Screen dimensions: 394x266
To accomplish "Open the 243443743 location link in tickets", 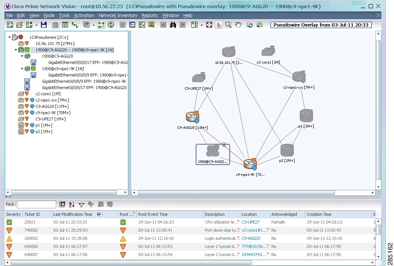I will click(255, 255).
